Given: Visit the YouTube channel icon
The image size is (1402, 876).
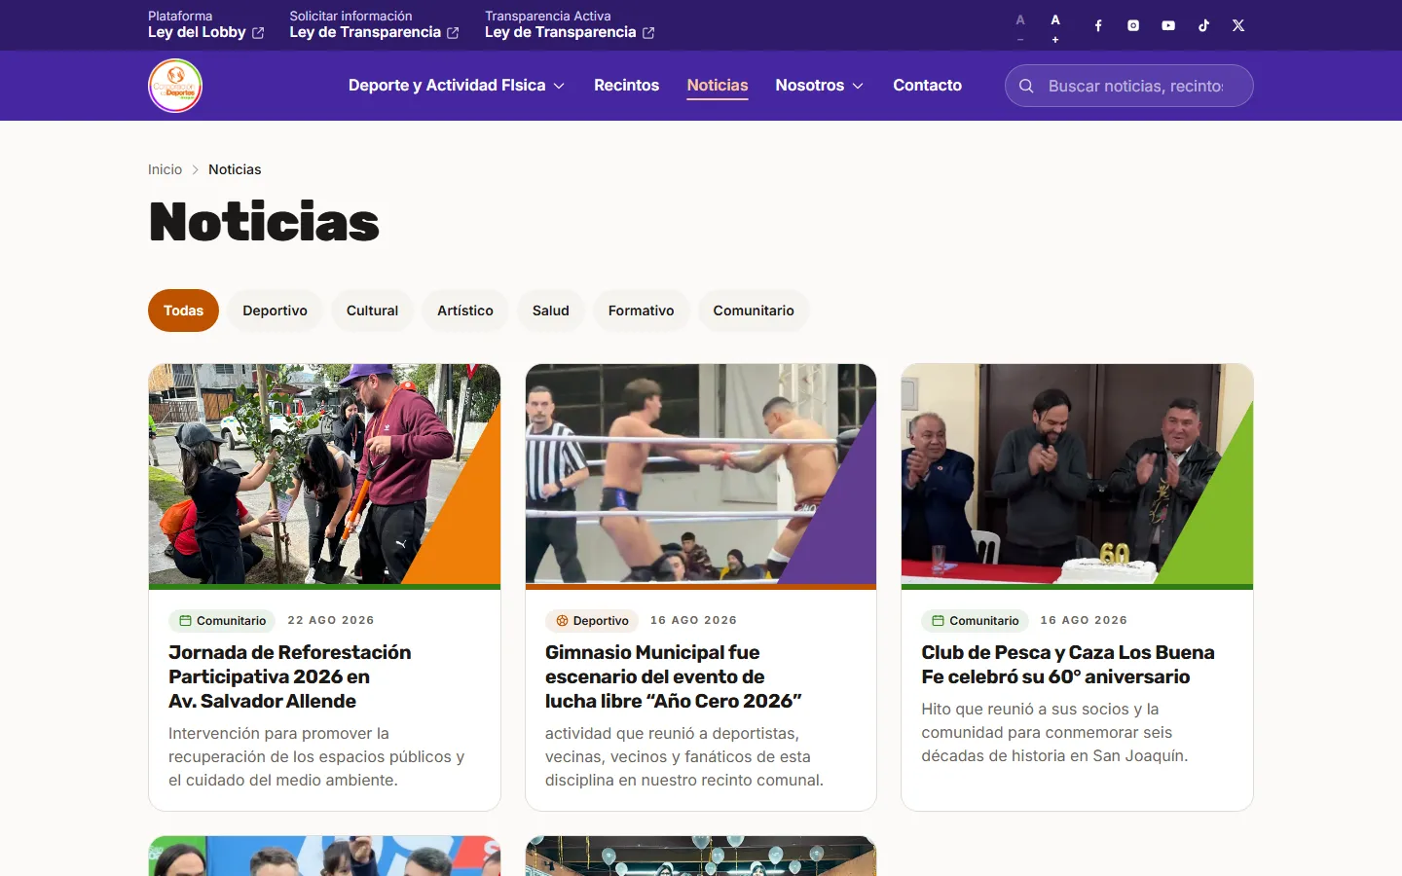Looking at the screenshot, I should point(1168,25).
